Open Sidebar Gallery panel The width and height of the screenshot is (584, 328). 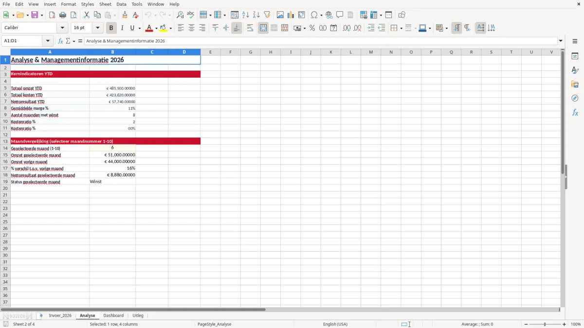click(575, 84)
